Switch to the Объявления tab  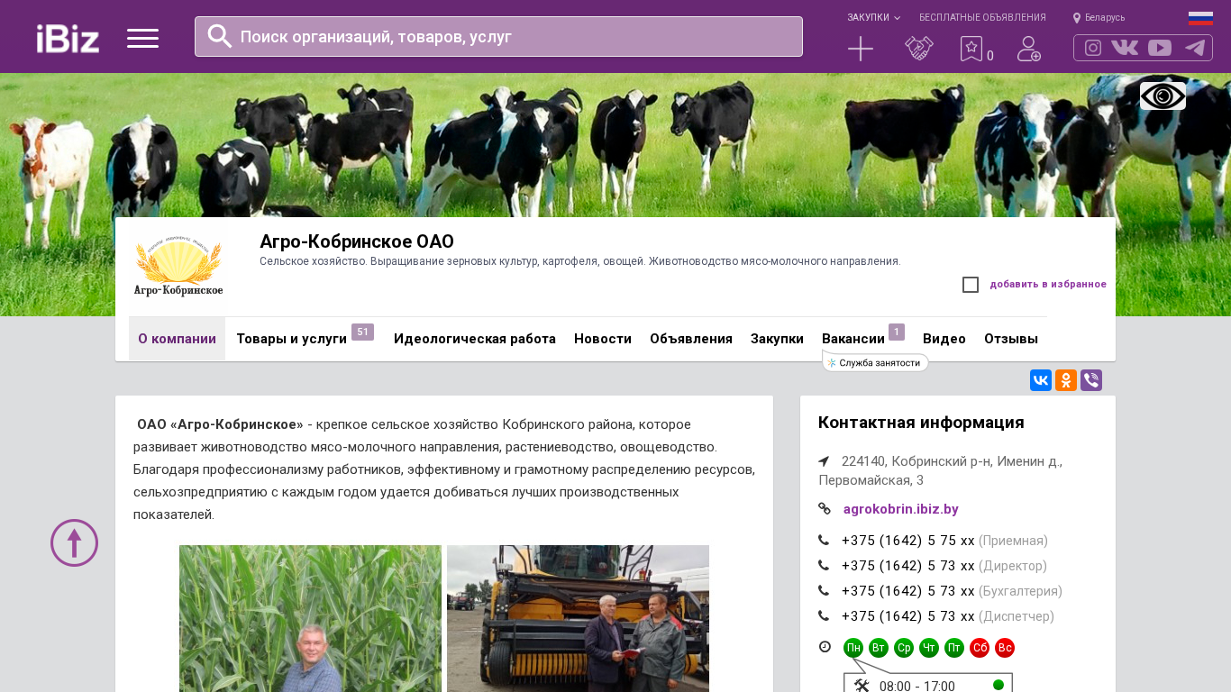[691, 339]
